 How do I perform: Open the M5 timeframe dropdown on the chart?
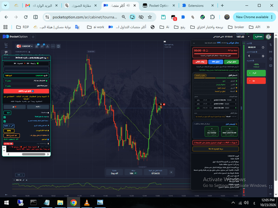tap(20, 175)
